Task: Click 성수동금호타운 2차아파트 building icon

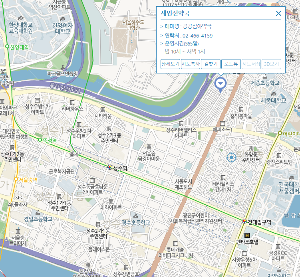Action: [x=93, y=180]
